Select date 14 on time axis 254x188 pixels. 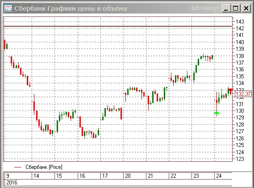36,176
